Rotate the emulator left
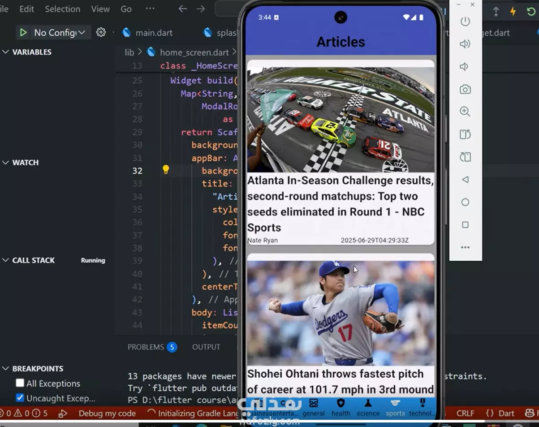Screen dimensions: 539x427 [x=465, y=134]
